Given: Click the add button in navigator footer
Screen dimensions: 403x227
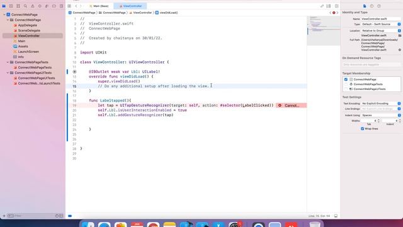Looking at the screenshot, I should tap(4, 216).
